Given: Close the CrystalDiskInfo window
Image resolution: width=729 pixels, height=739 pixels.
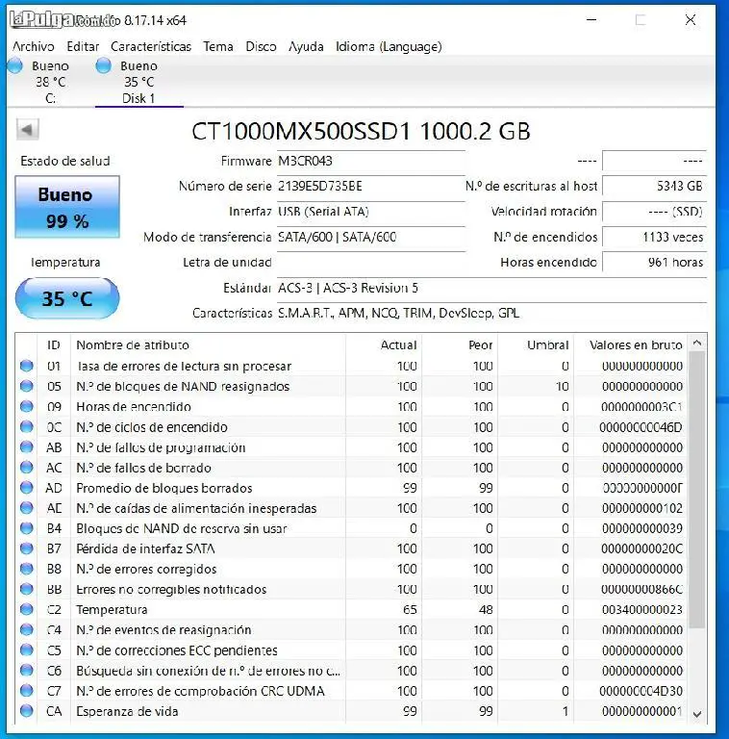Looking at the screenshot, I should (690, 20).
